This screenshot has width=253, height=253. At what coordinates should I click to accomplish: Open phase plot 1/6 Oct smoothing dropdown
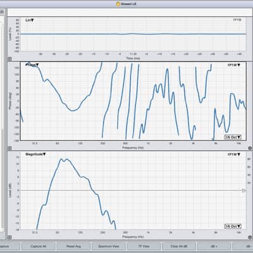pos(233,137)
